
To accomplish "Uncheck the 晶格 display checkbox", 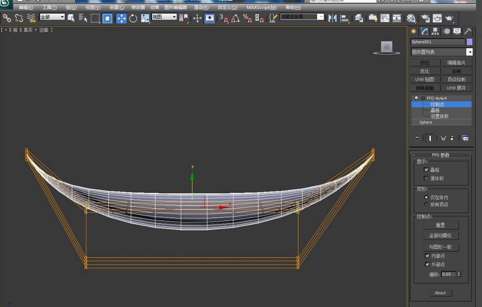I will pos(426,170).
